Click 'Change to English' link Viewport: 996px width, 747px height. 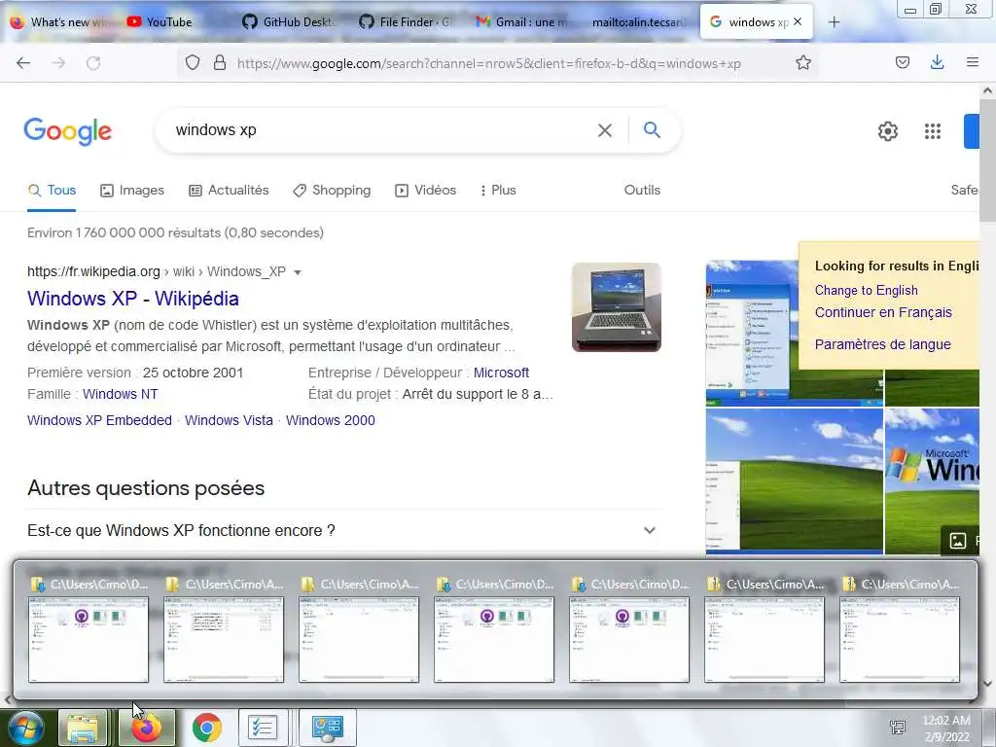(x=866, y=290)
